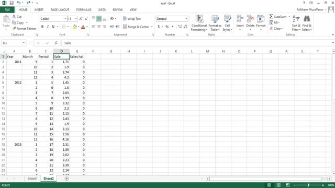
Task: Toggle align text right
Action: click(104, 27)
